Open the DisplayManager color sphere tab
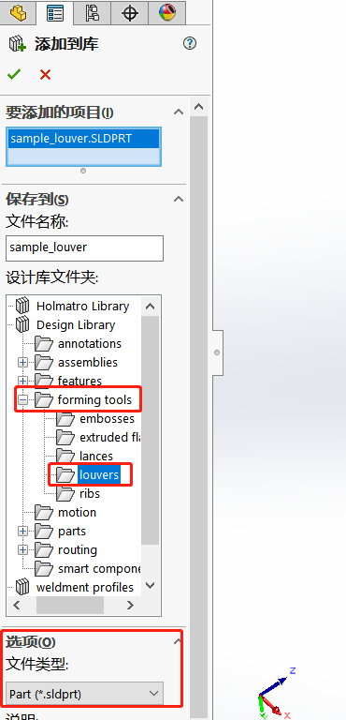Viewport: 346px width, 720px height. (166, 13)
